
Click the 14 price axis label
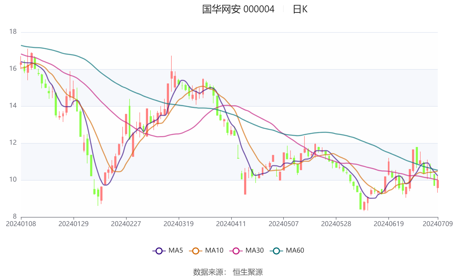(13, 106)
